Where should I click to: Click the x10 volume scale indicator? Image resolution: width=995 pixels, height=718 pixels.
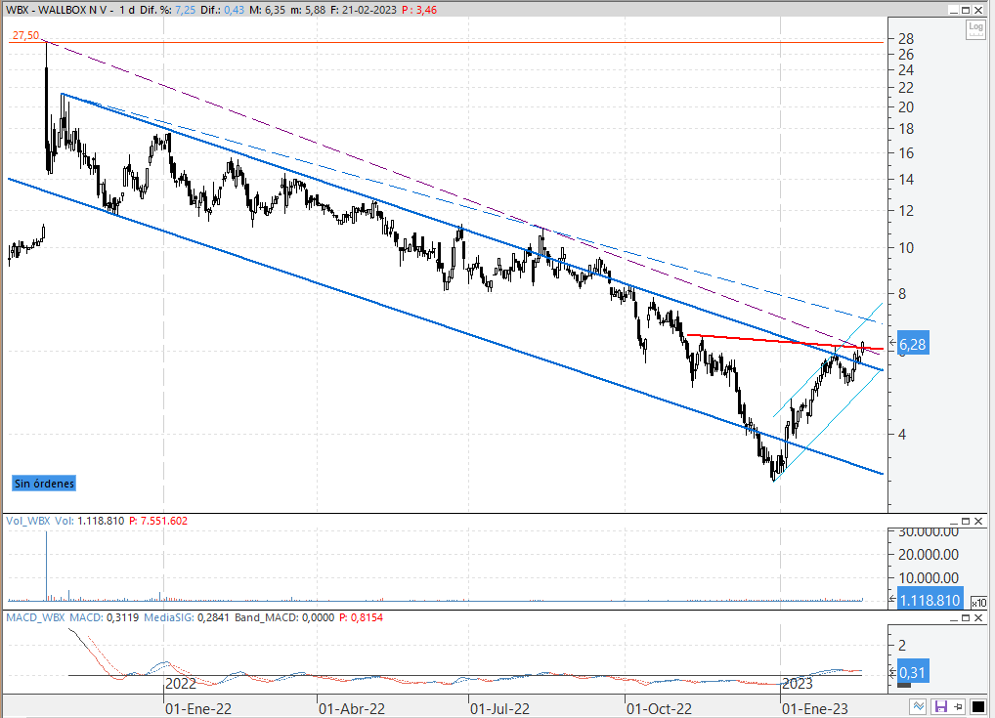[x=978, y=603]
